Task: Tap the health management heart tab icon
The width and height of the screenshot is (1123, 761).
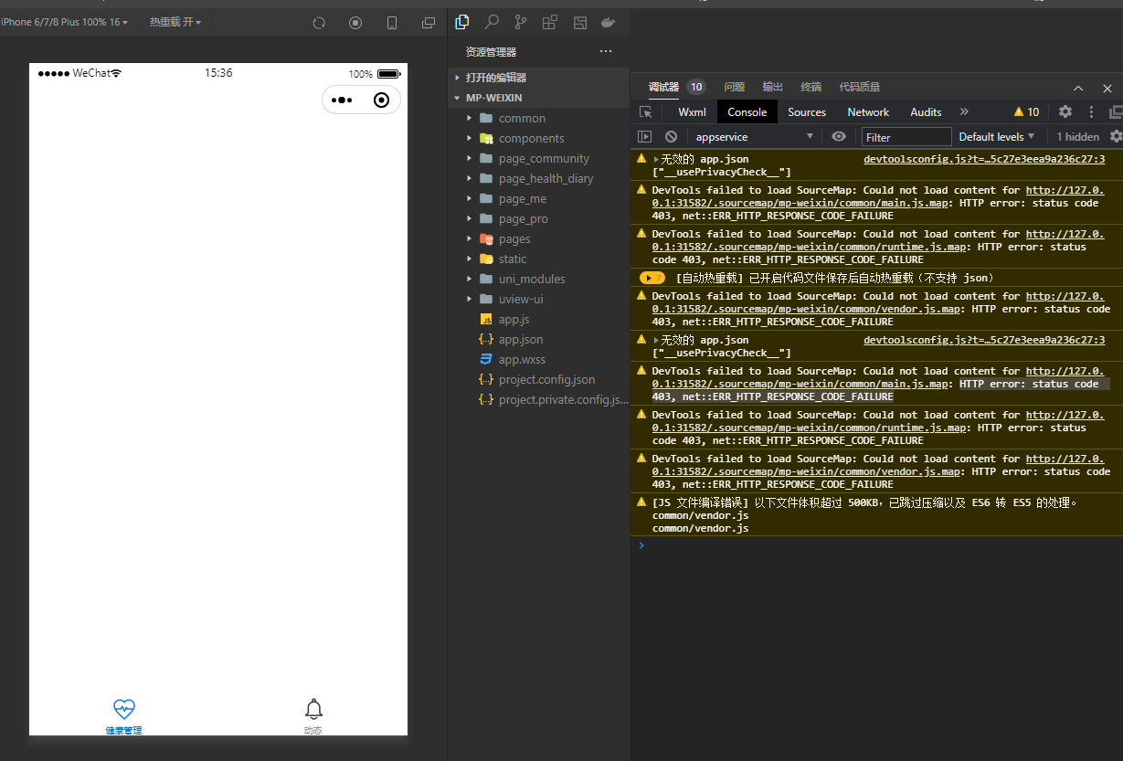Action: pyautogui.click(x=123, y=708)
